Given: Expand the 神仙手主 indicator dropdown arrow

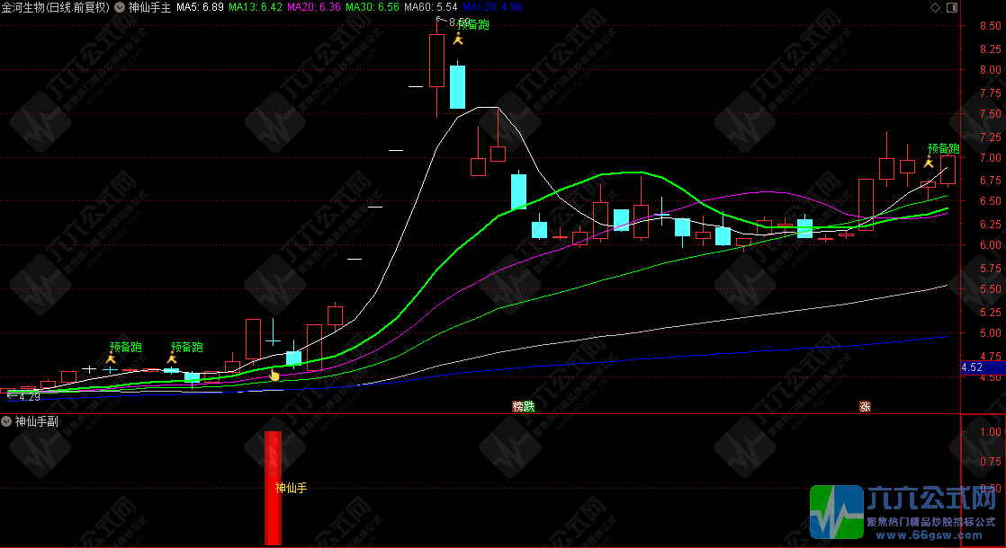Looking at the screenshot, I should (120, 7).
